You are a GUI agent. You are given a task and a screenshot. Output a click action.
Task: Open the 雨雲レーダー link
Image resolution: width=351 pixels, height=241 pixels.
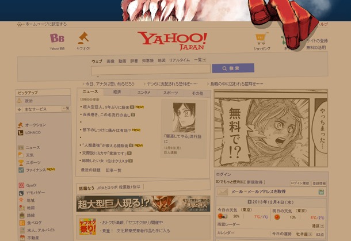[228, 224]
